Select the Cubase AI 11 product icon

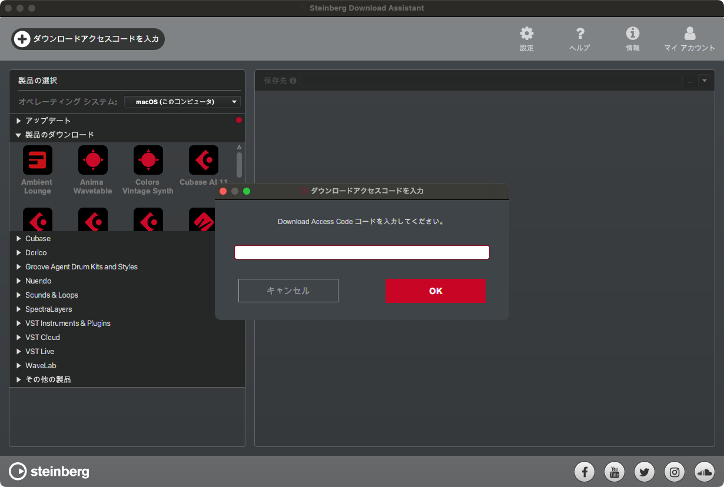tap(204, 160)
